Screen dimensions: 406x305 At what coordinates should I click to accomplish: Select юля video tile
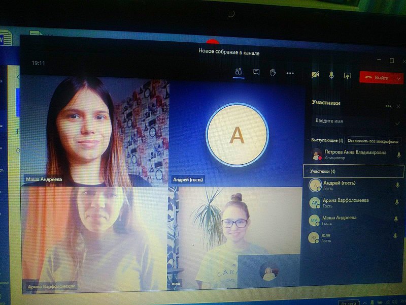(234, 237)
